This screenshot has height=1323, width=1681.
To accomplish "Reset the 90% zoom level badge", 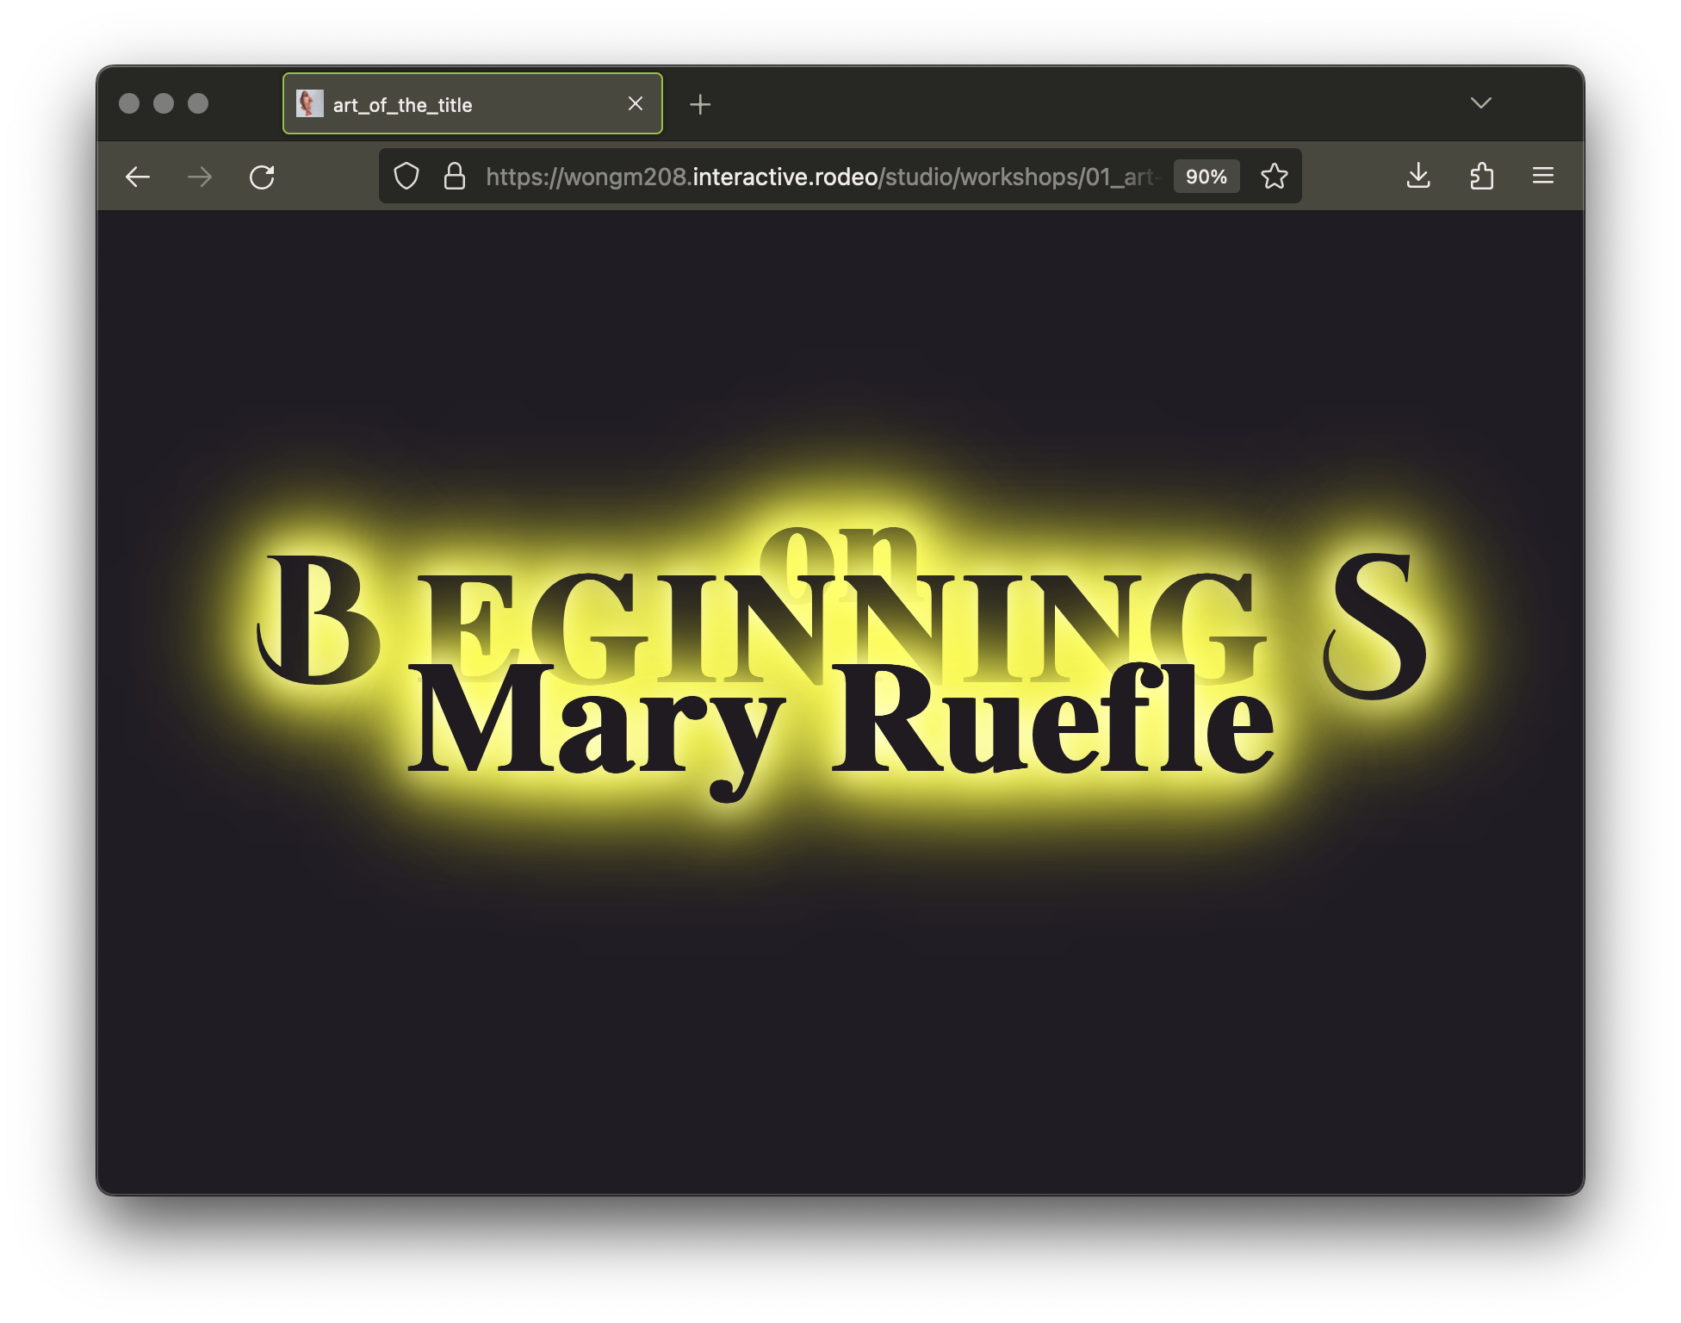I will tap(1206, 177).
